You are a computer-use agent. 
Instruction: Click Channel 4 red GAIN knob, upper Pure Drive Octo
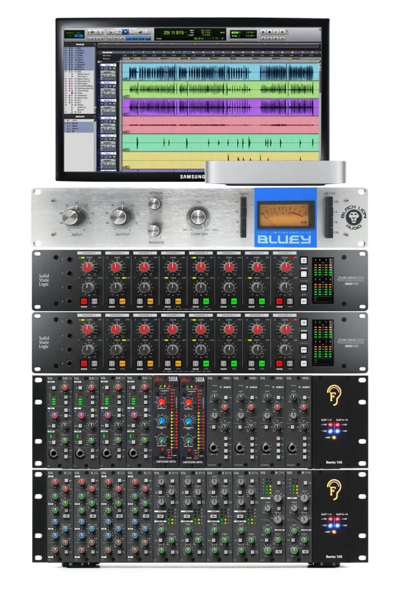pos(172,268)
